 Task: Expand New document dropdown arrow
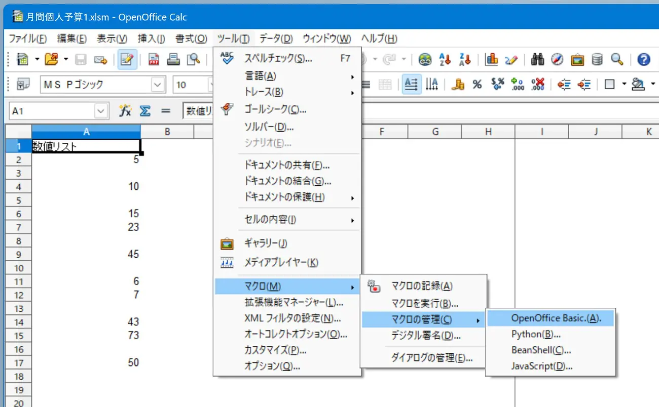(37, 59)
